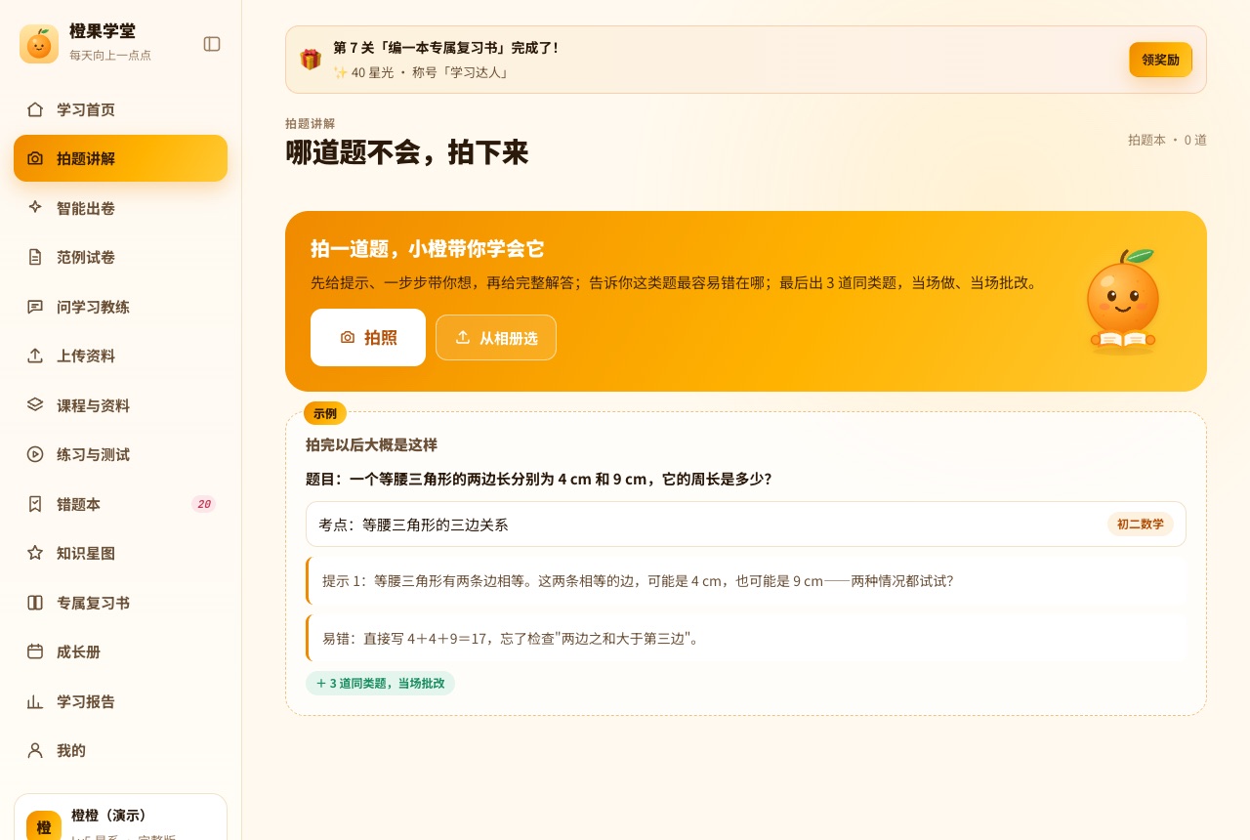Click the 考点：等腰三角形的三边关系 text
Image resolution: width=1250 pixels, height=840 pixels.
click(x=413, y=525)
